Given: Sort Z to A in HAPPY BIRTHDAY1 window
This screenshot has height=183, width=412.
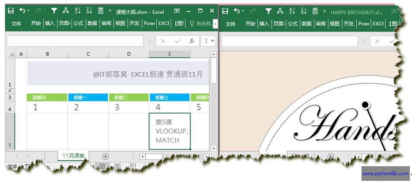Looking at the screenshot, I should 304,10.
